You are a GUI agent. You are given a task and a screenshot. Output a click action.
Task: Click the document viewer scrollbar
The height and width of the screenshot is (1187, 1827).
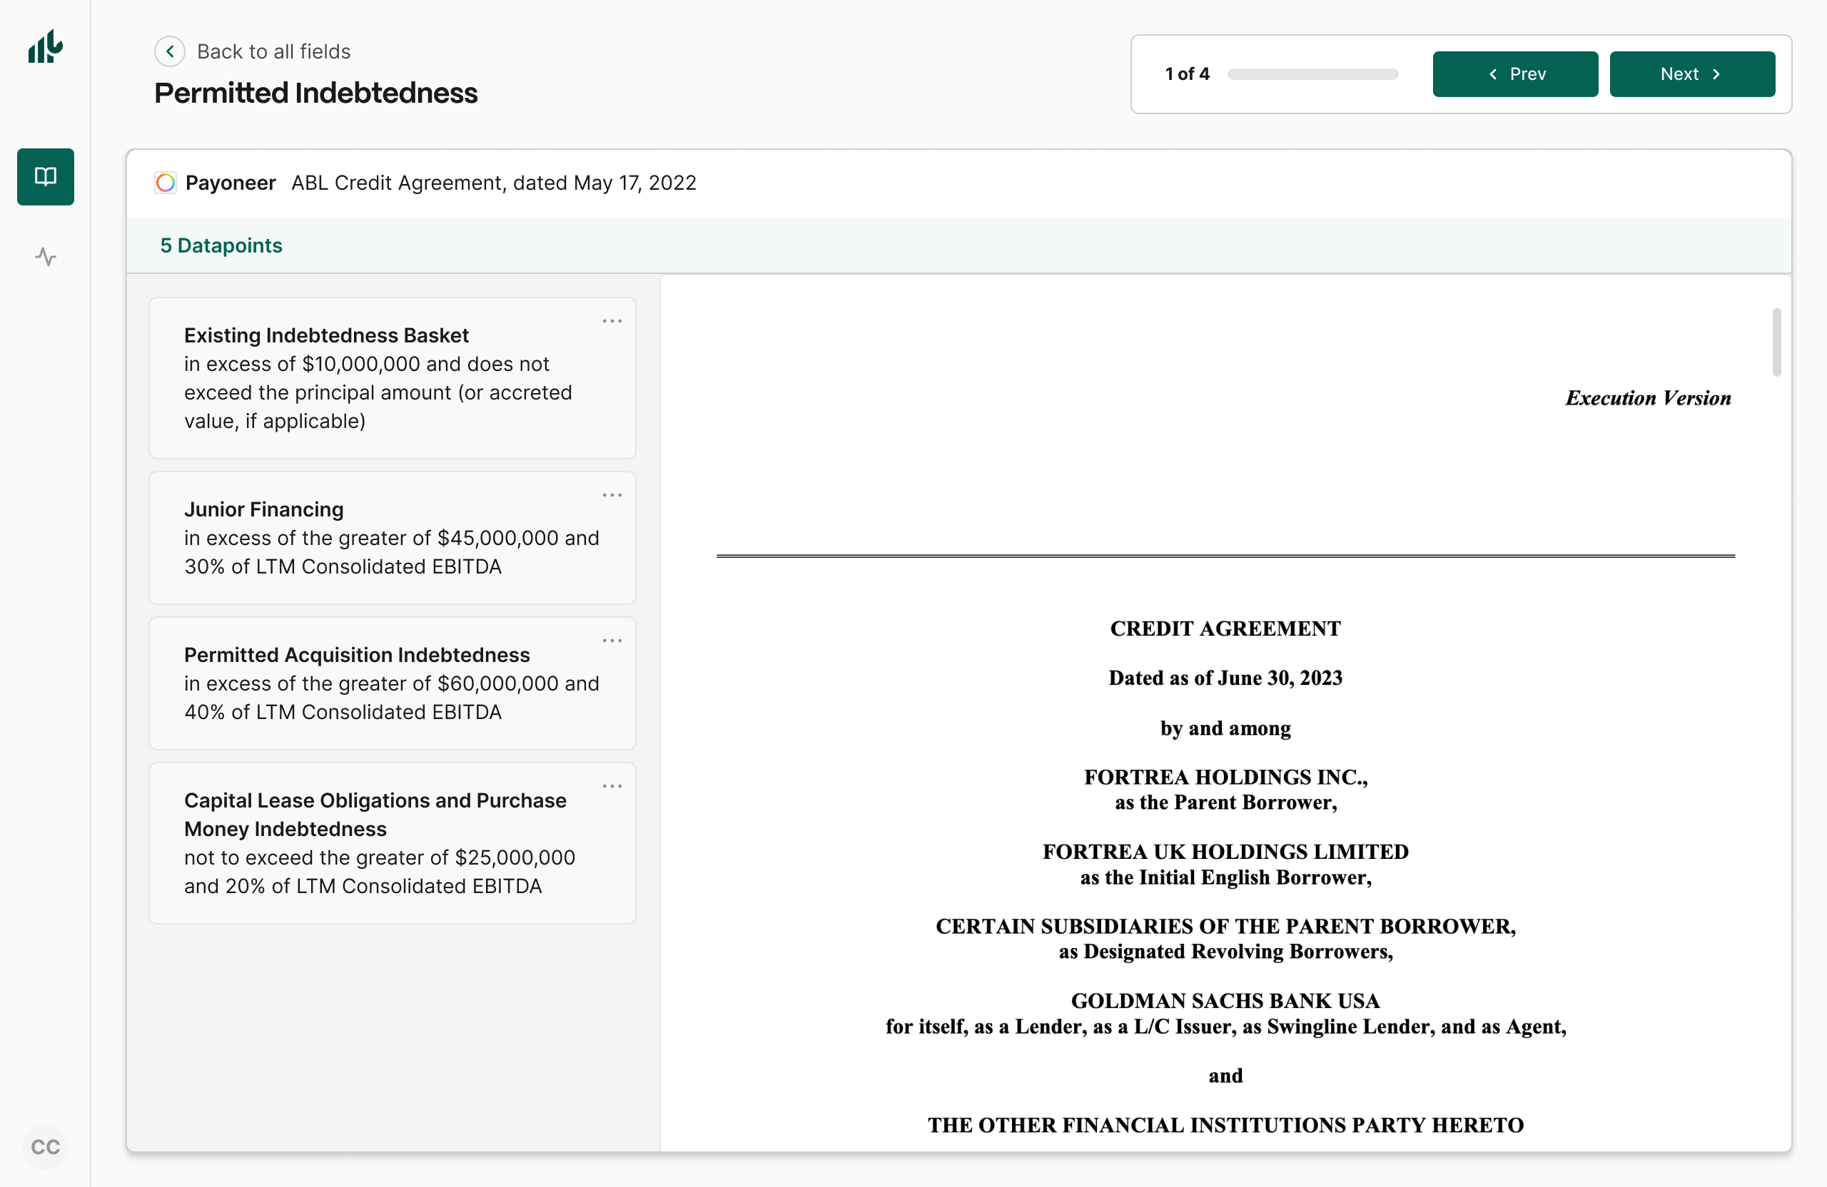pyautogui.click(x=1777, y=343)
